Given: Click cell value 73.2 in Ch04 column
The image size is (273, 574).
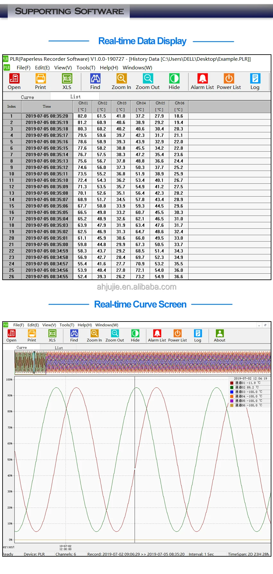Looking at the screenshot, I should (140, 277).
